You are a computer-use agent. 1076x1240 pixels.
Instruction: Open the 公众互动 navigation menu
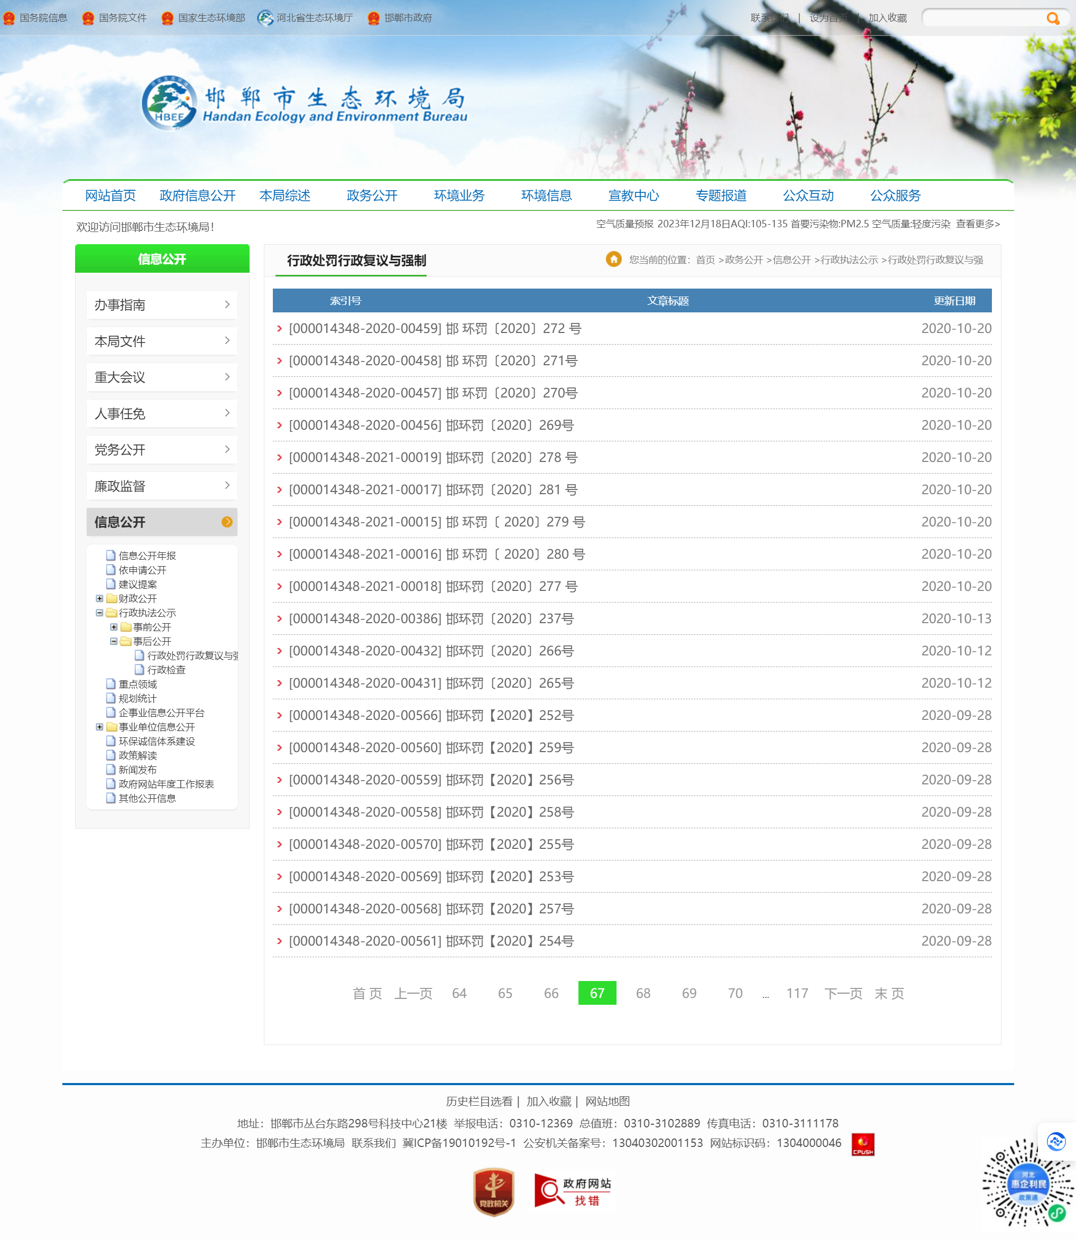point(807,196)
